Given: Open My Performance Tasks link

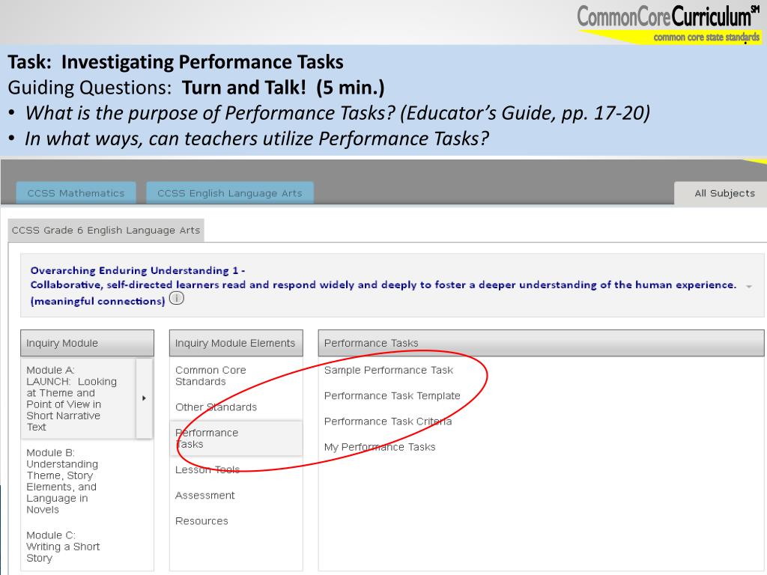Looking at the screenshot, I should (380, 447).
